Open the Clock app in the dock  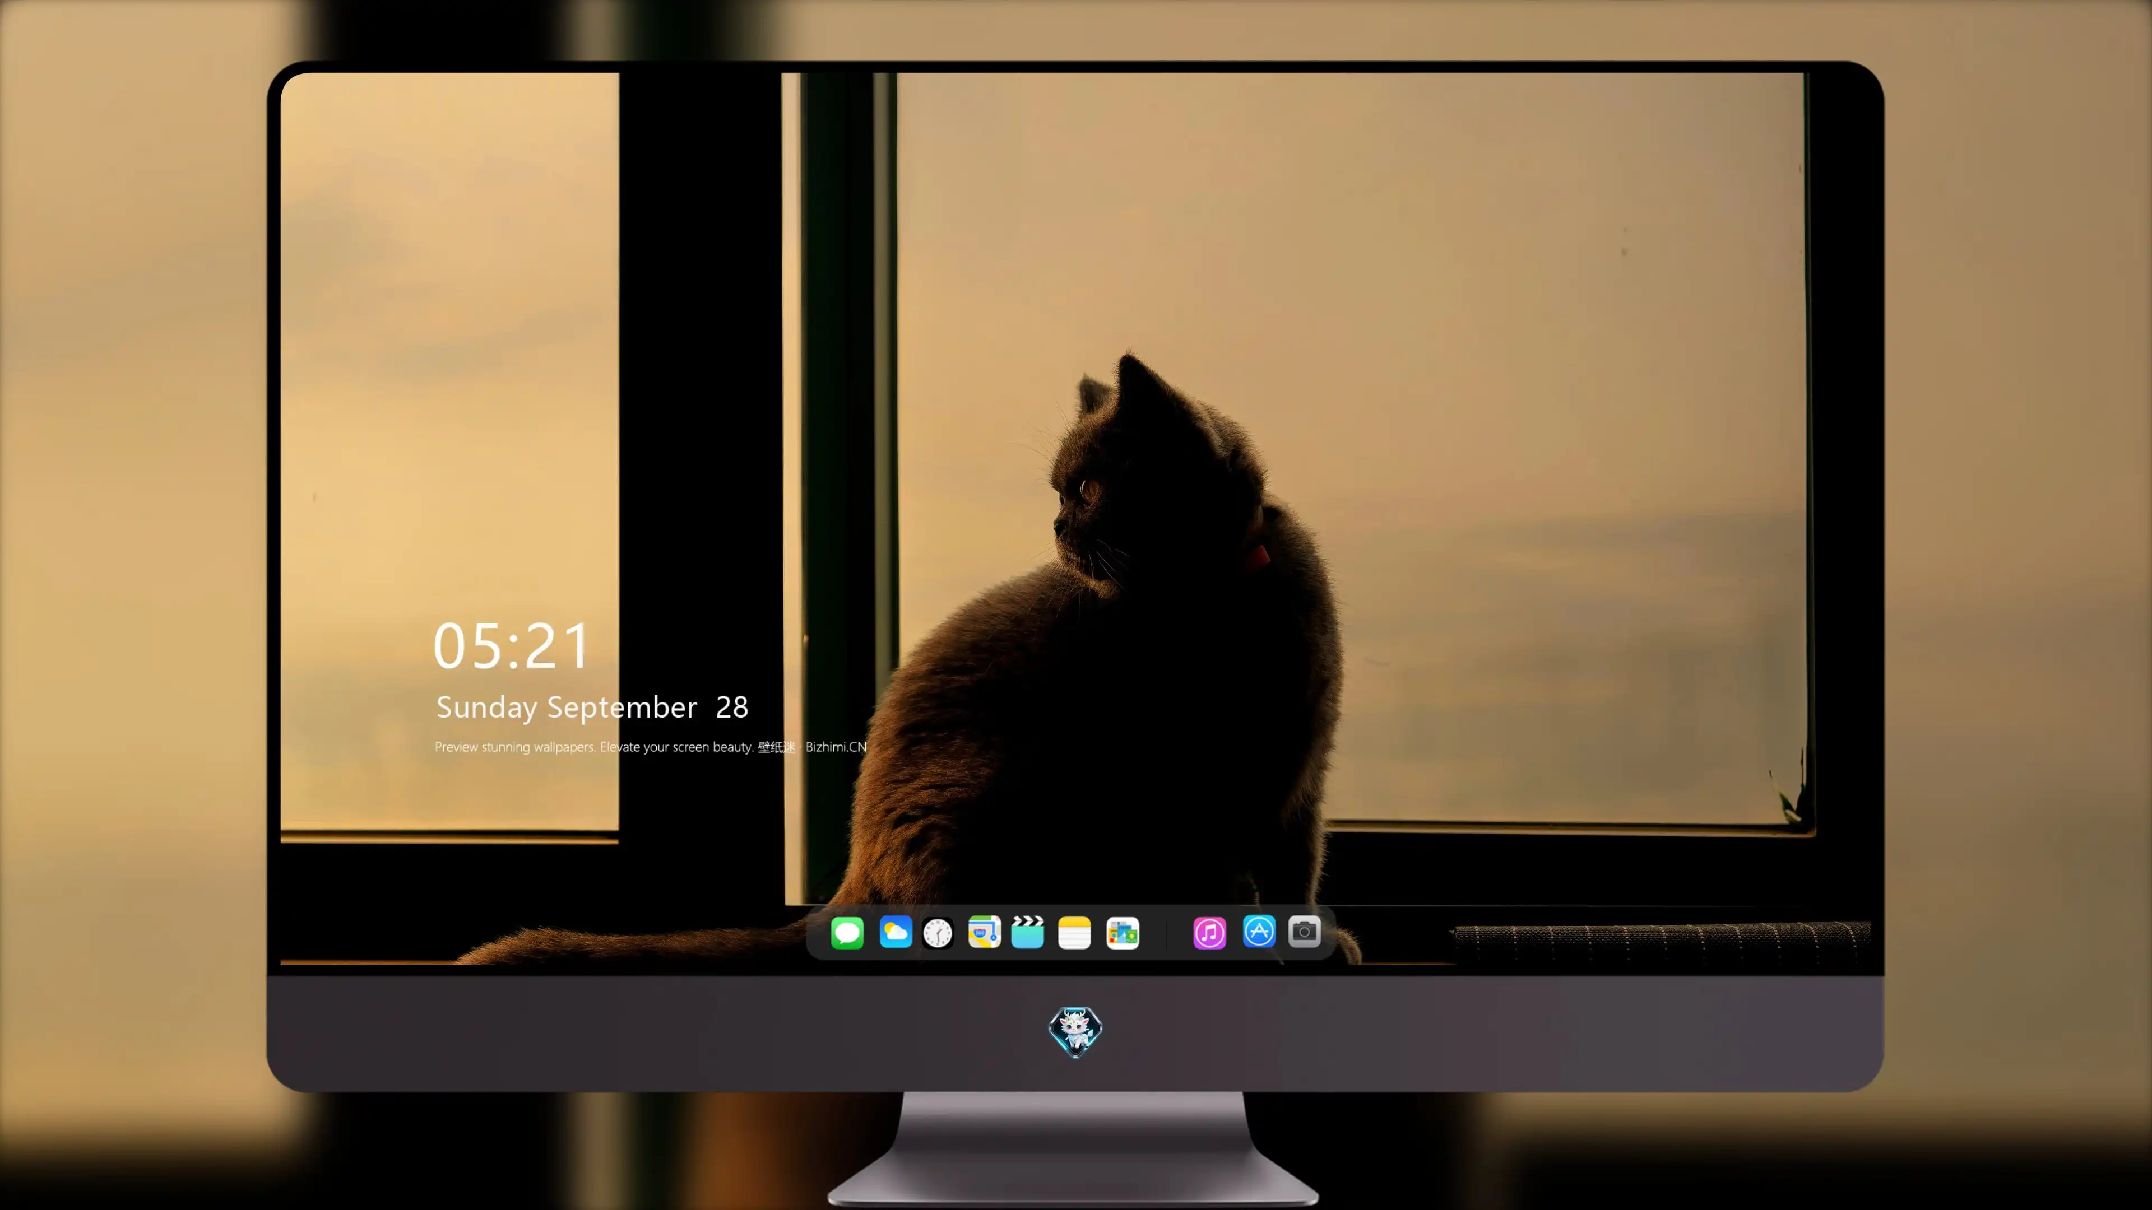(x=938, y=933)
